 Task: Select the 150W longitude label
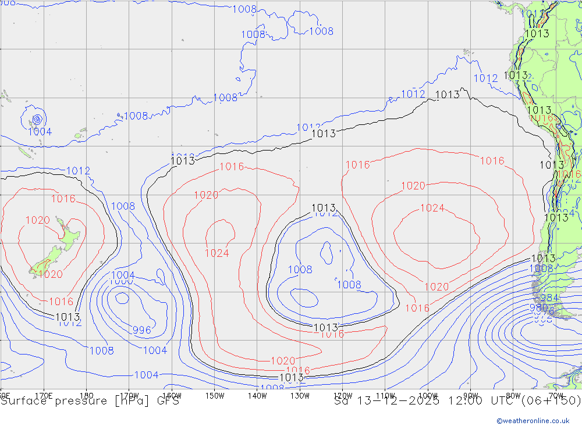click(x=215, y=396)
